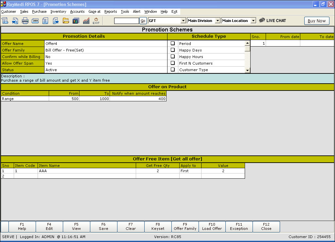This screenshot has width=335, height=242.
Task: Open the Main Division dropdown
Action: 218,21
